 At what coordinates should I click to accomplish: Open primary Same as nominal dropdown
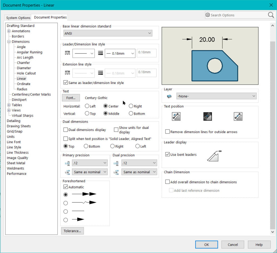pyautogui.click(x=90, y=172)
